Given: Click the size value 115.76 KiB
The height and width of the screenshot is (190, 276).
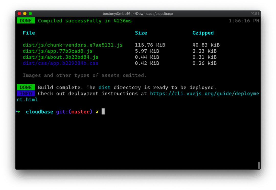Looking at the screenshot, I should click(x=150, y=45).
